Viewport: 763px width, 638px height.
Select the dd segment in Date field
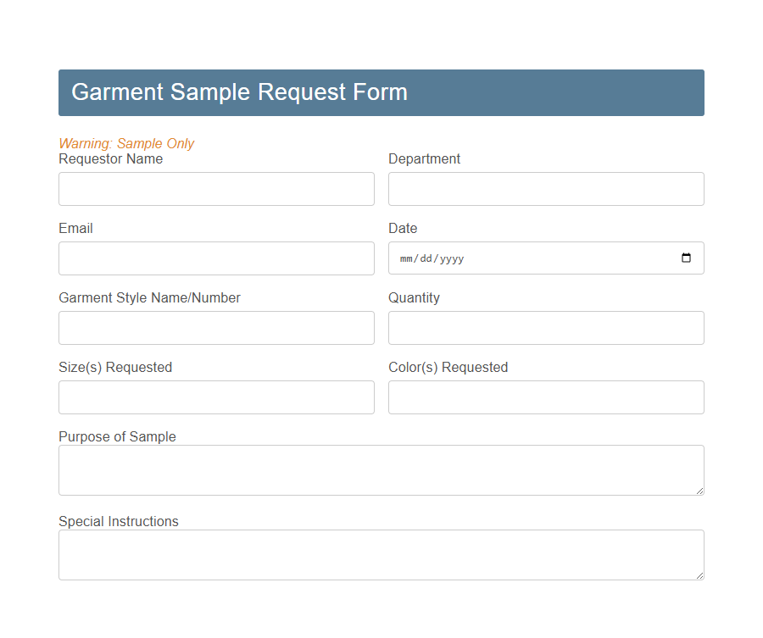tap(426, 258)
